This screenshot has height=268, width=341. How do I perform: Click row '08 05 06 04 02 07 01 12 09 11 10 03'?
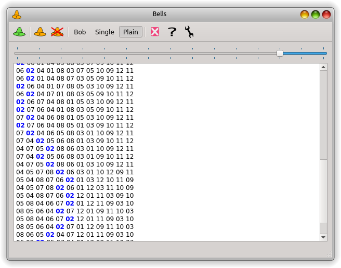tap(75, 227)
